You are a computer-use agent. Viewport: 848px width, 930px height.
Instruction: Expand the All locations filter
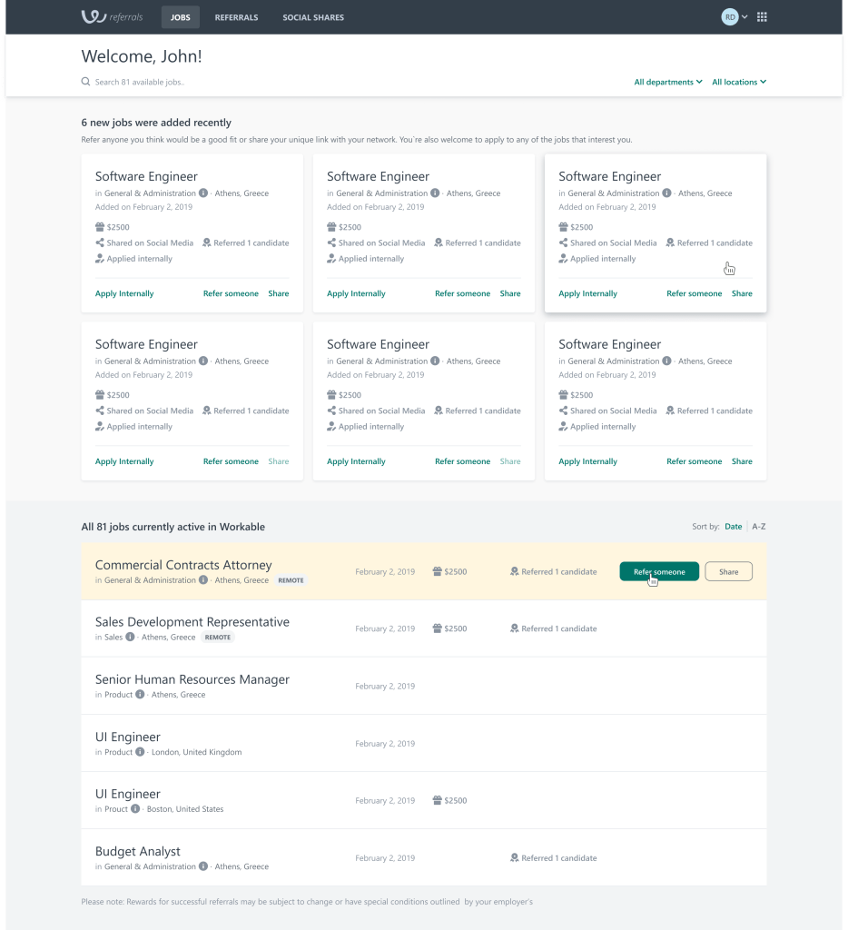pyautogui.click(x=739, y=83)
